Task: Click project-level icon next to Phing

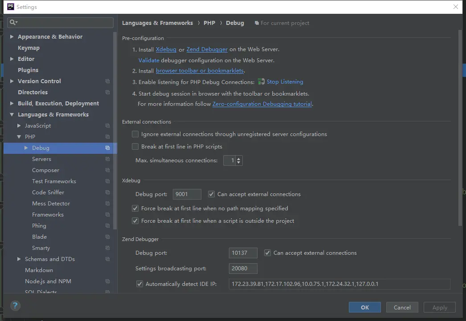Action: coord(107,226)
